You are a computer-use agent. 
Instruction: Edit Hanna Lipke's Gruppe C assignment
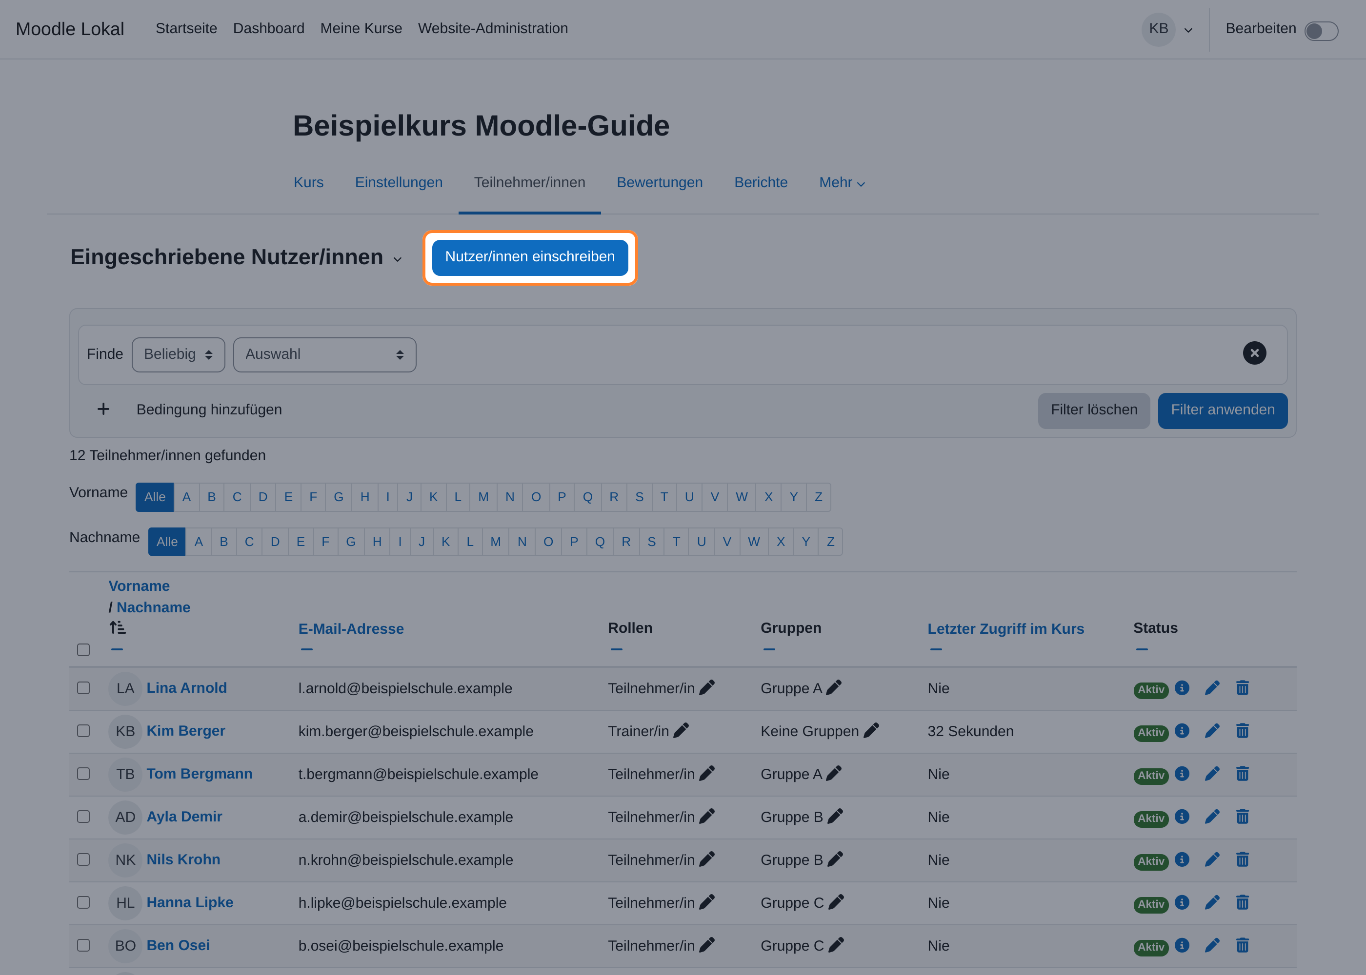point(836,902)
